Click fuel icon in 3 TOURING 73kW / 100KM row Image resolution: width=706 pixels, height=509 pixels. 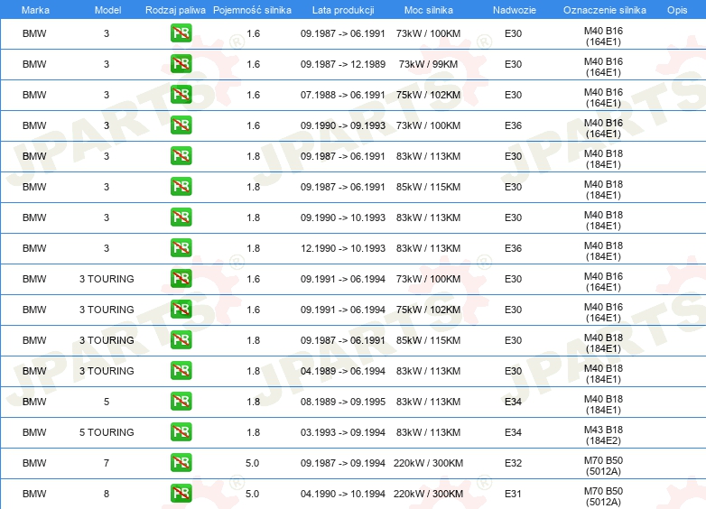[x=181, y=279]
